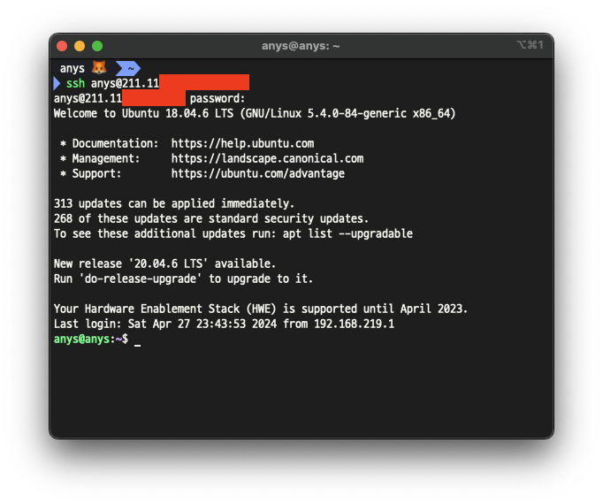Click the 'anys@211.11' text in ssh command
Image resolution: width=603 pixels, height=504 pixels.
[125, 83]
